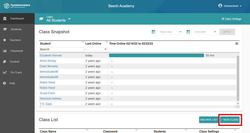Image resolution: width=250 pixels, height=133 pixels.
Task: Navigate to Classwork
Action: pyautogui.click(x=17, y=51)
